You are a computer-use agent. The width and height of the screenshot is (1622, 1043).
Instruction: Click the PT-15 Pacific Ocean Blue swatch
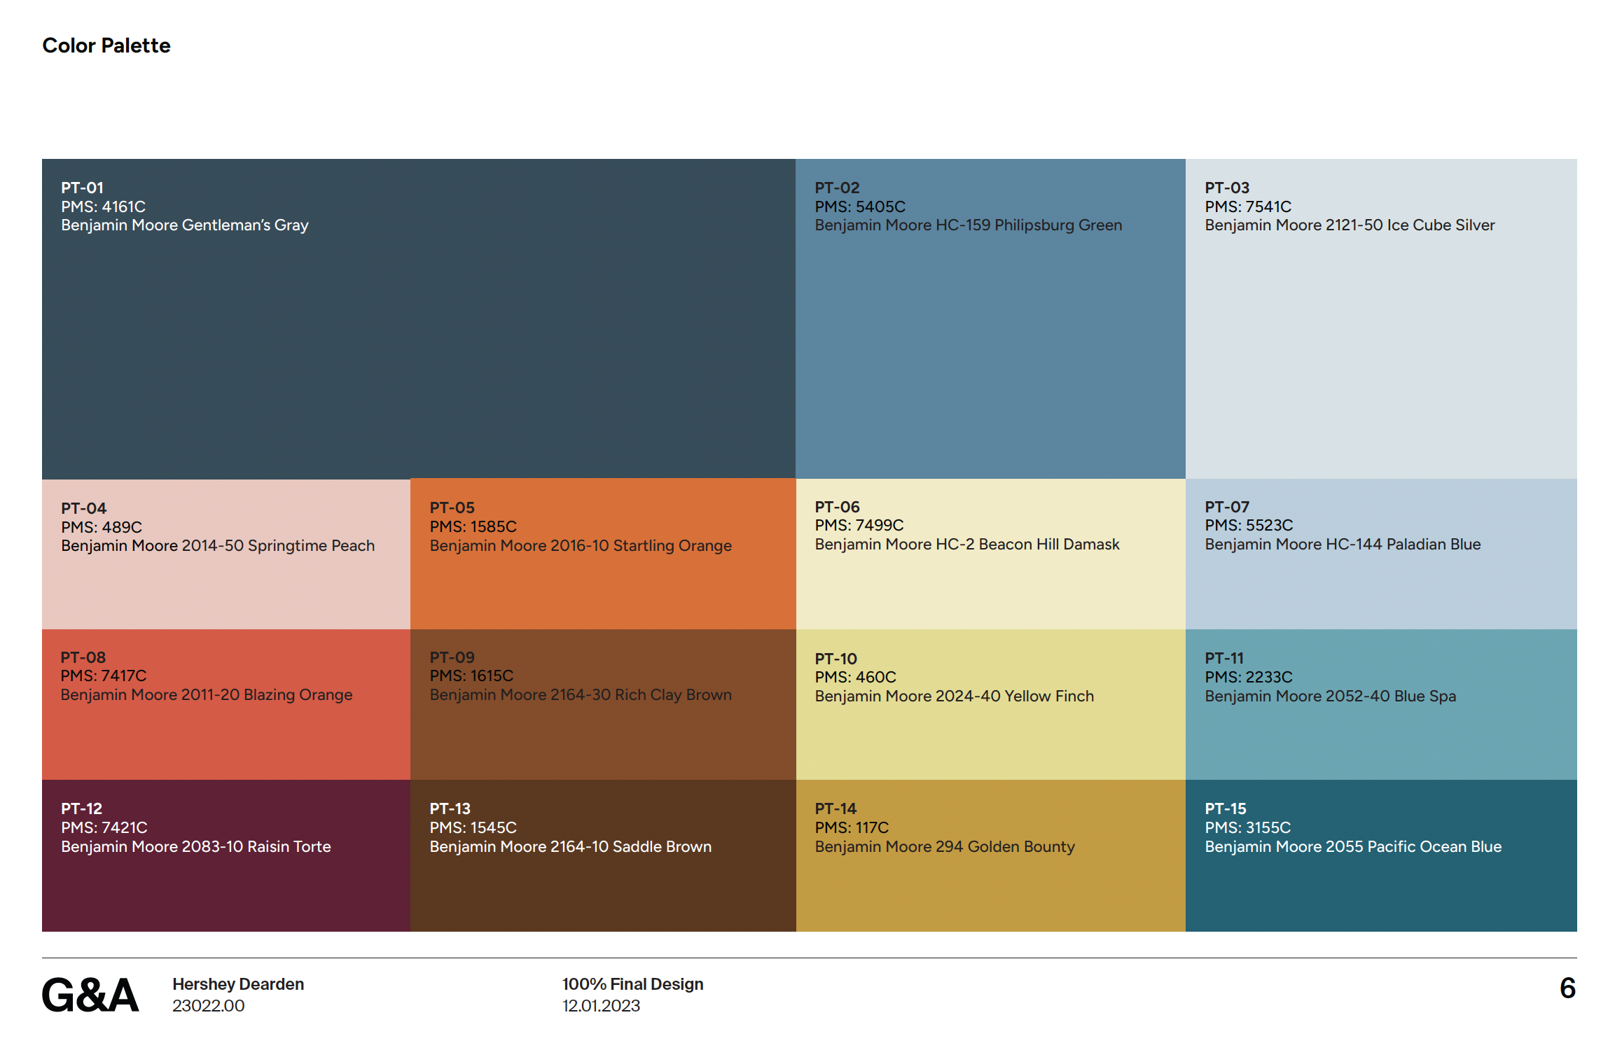click(1380, 855)
